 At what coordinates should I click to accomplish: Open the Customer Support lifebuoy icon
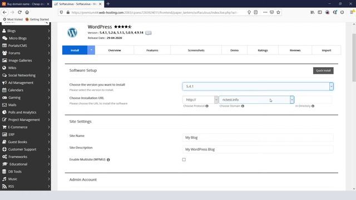click(x=4, y=149)
